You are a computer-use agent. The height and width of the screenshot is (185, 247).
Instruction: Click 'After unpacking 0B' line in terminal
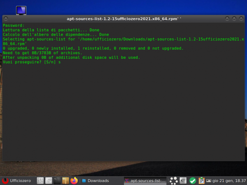[71, 58]
